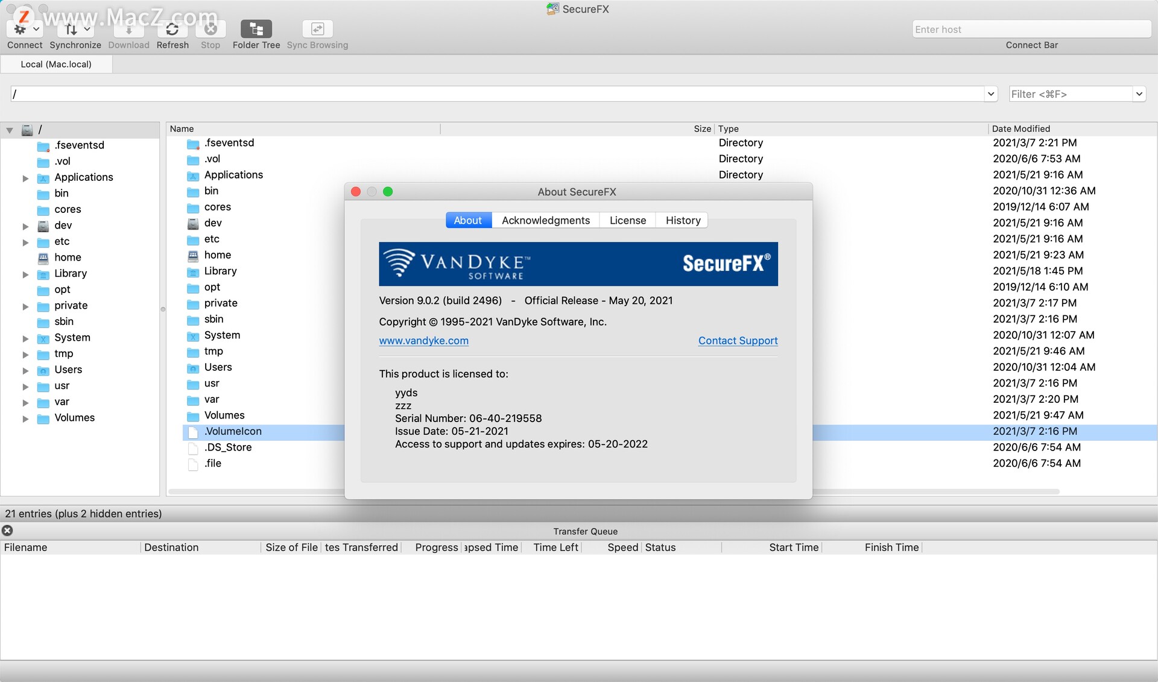Click the Status column in Transfer Queue

681,548
